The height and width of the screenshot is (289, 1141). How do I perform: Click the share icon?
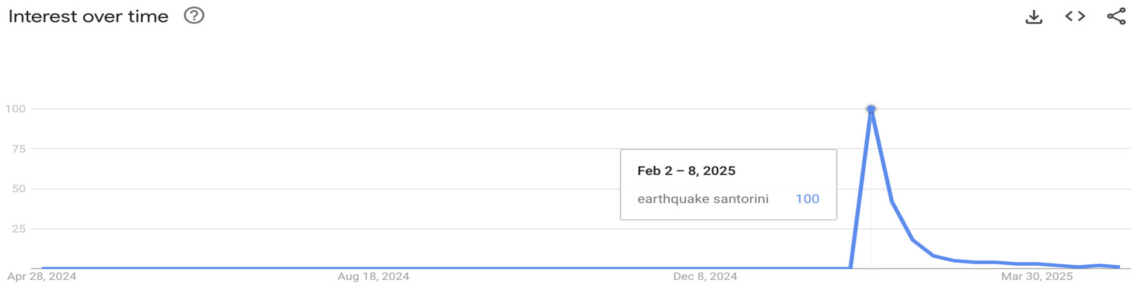click(1116, 16)
